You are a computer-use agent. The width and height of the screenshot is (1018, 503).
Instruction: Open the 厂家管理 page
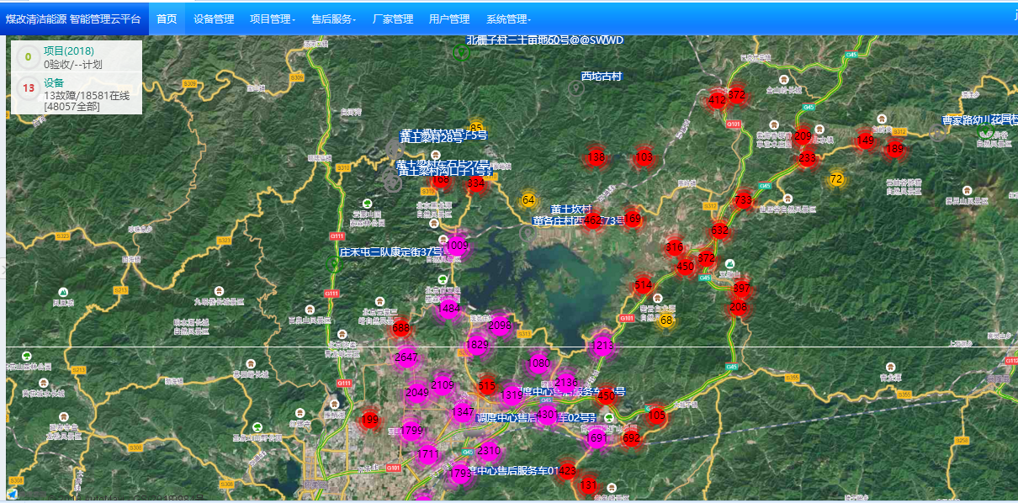click(392, 19)
